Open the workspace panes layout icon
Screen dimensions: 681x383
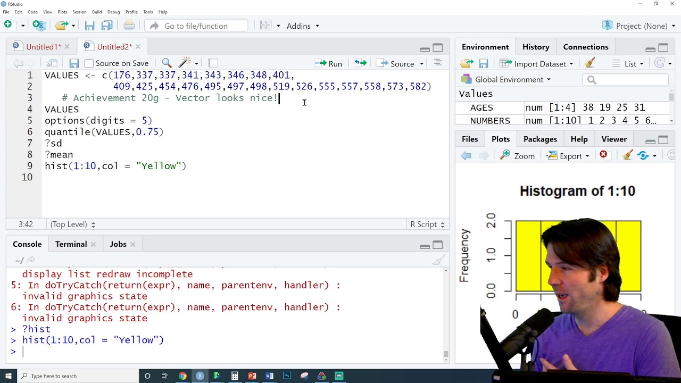266,26
